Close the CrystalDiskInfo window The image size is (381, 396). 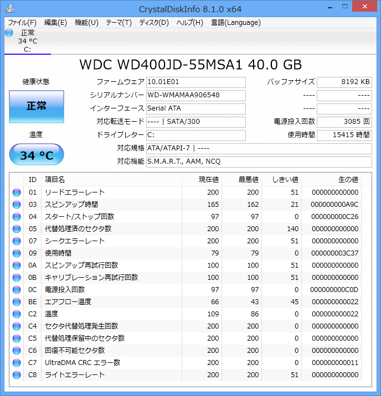(365, 6)
